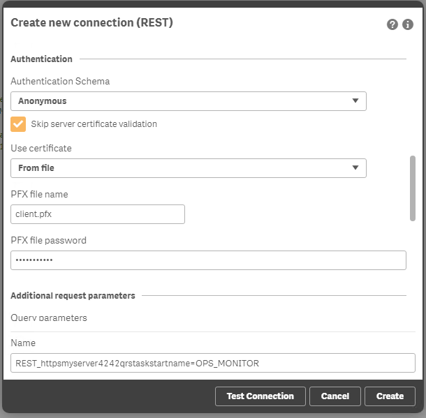Expand the Use certificate dropdown showing From file
The width and height of the screenshot is (426, 418).
point(188,168)
